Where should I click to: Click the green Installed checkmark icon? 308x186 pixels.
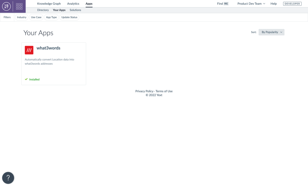(26, 79)
